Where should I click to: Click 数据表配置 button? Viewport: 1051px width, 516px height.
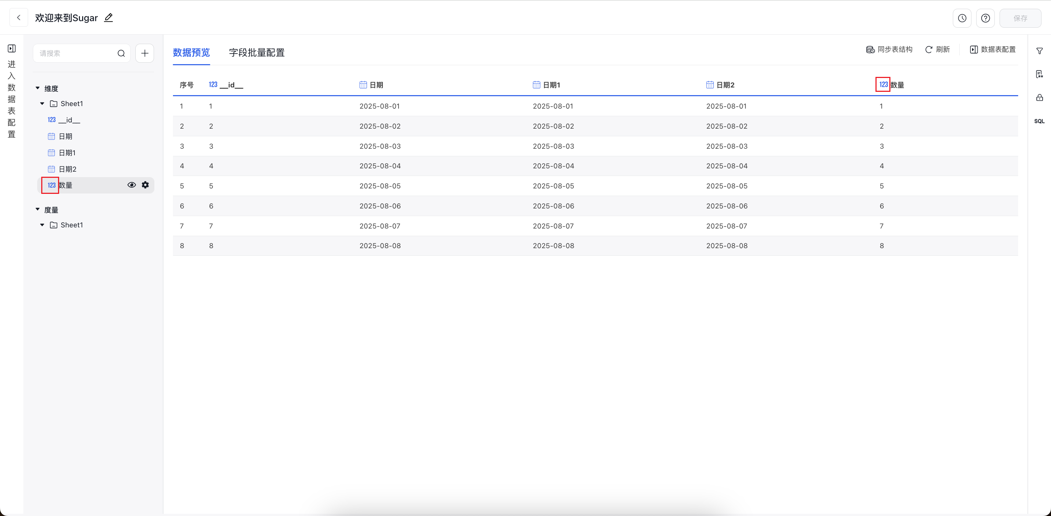(x=993, y=49)
